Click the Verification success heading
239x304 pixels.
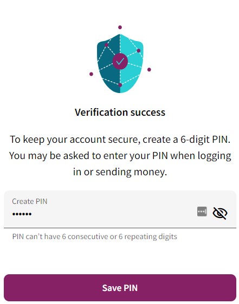(120, 113)
